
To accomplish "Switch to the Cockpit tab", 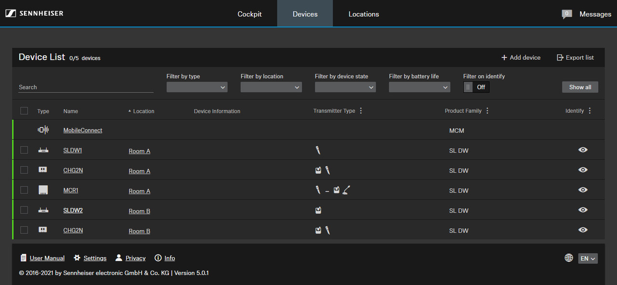I will click(250, 14).
